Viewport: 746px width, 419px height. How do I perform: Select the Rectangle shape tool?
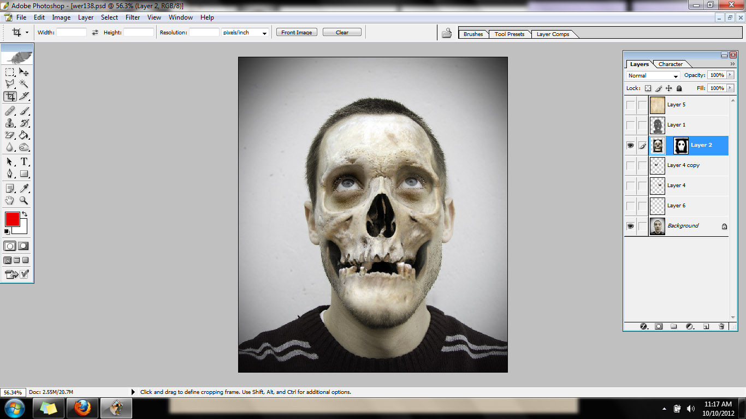coord(24,174)
